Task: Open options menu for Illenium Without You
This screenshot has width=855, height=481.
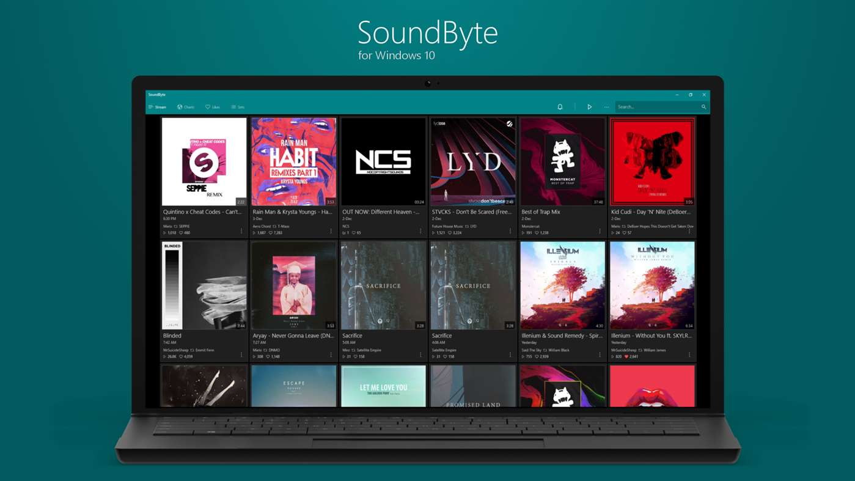Action: click(689, 354)
